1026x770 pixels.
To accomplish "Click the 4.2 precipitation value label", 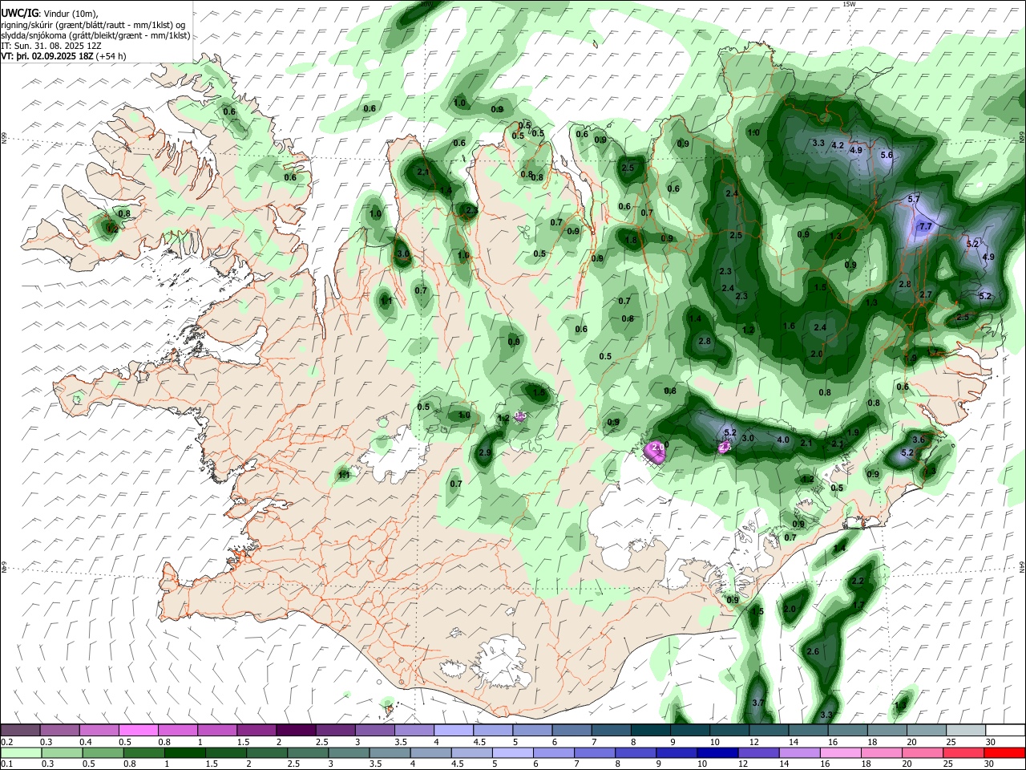I will tap(838, 145).
